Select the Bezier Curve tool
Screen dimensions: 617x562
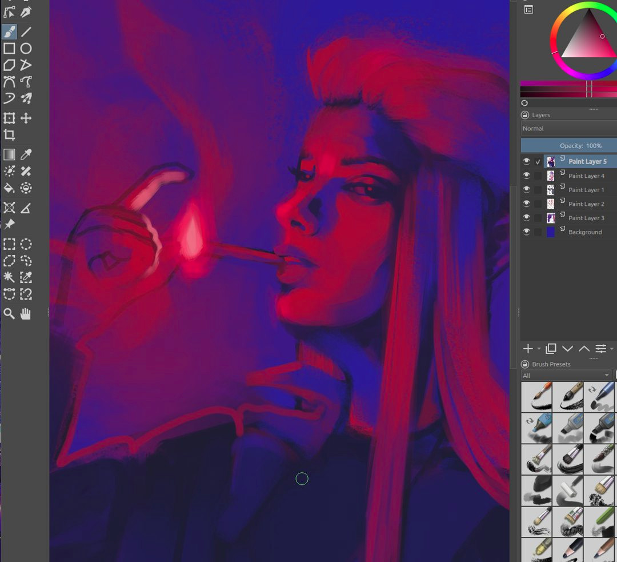click(x=10, y=82)
